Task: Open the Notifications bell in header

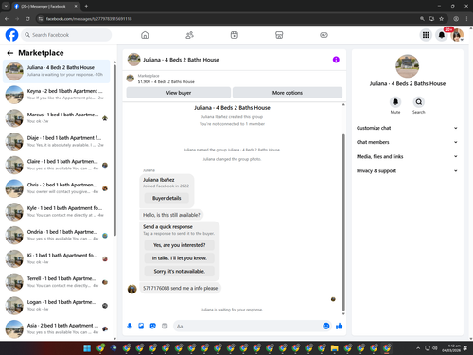Action: pos(442,35)
